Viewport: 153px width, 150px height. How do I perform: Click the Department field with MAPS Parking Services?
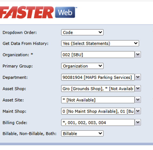(98, 77)
